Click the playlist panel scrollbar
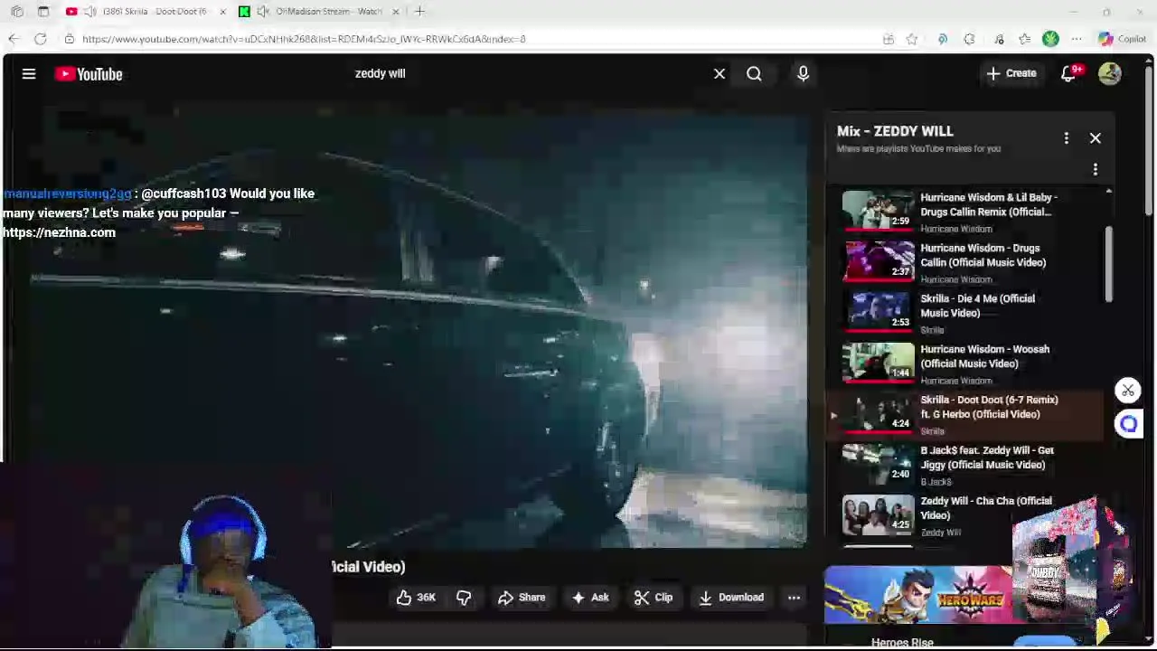1157x651 pixels. (1108, 263)
